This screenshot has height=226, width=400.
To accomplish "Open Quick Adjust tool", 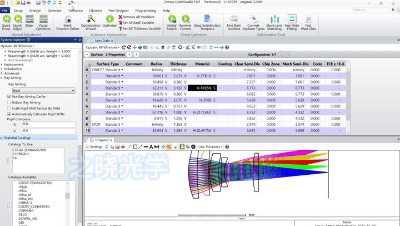I will click(18, 22).
